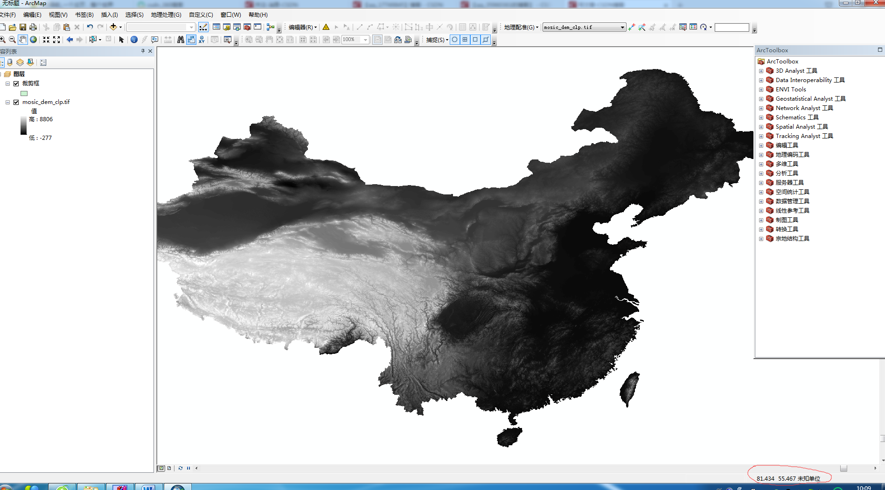This screenshot has height=490, width=885.
Task: Select the Pan hand tool
Action: coord(23,40)
